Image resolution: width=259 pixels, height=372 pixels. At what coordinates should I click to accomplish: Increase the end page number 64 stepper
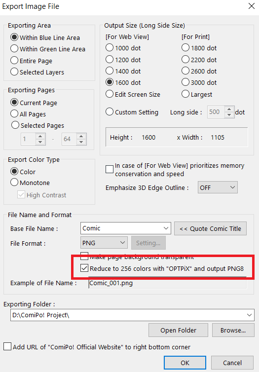(81, 136)
